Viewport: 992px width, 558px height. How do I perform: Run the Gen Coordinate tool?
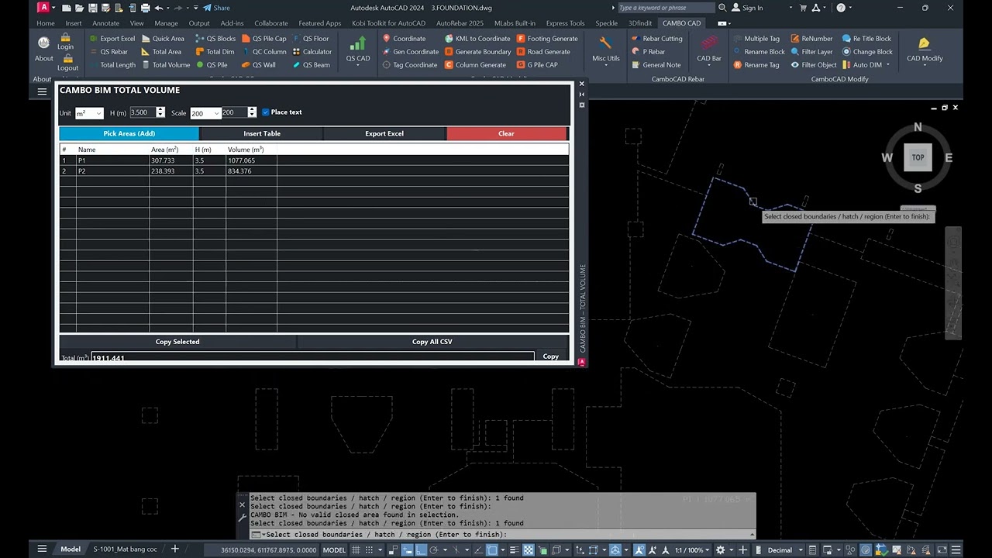click(x=411, y=52)
